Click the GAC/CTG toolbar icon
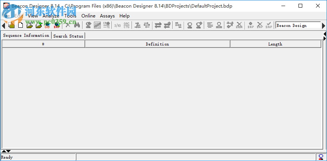Viewport: 327px width, 161px height. pyautogui.click(x=127, y=25)
